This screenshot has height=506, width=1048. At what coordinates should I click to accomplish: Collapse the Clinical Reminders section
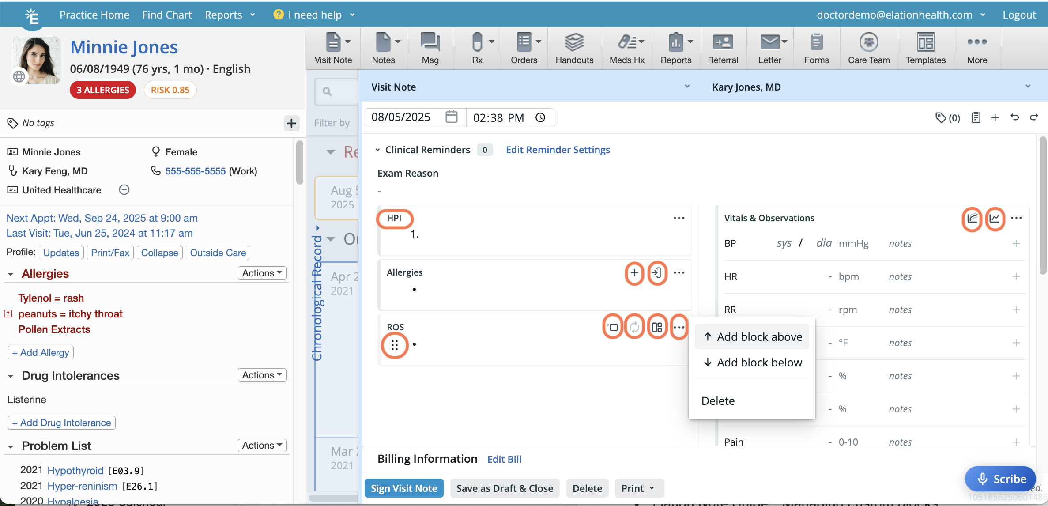(x=377, y=150)
